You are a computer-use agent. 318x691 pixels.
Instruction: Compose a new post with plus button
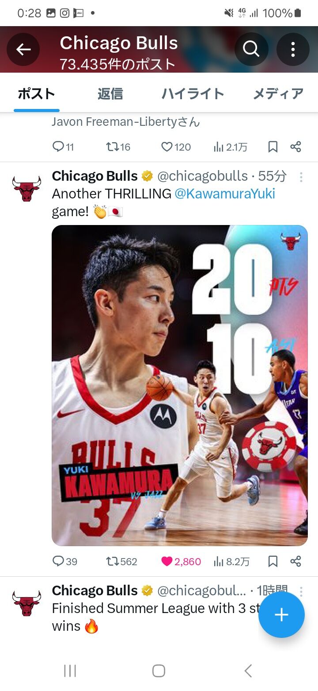point(281,615)
